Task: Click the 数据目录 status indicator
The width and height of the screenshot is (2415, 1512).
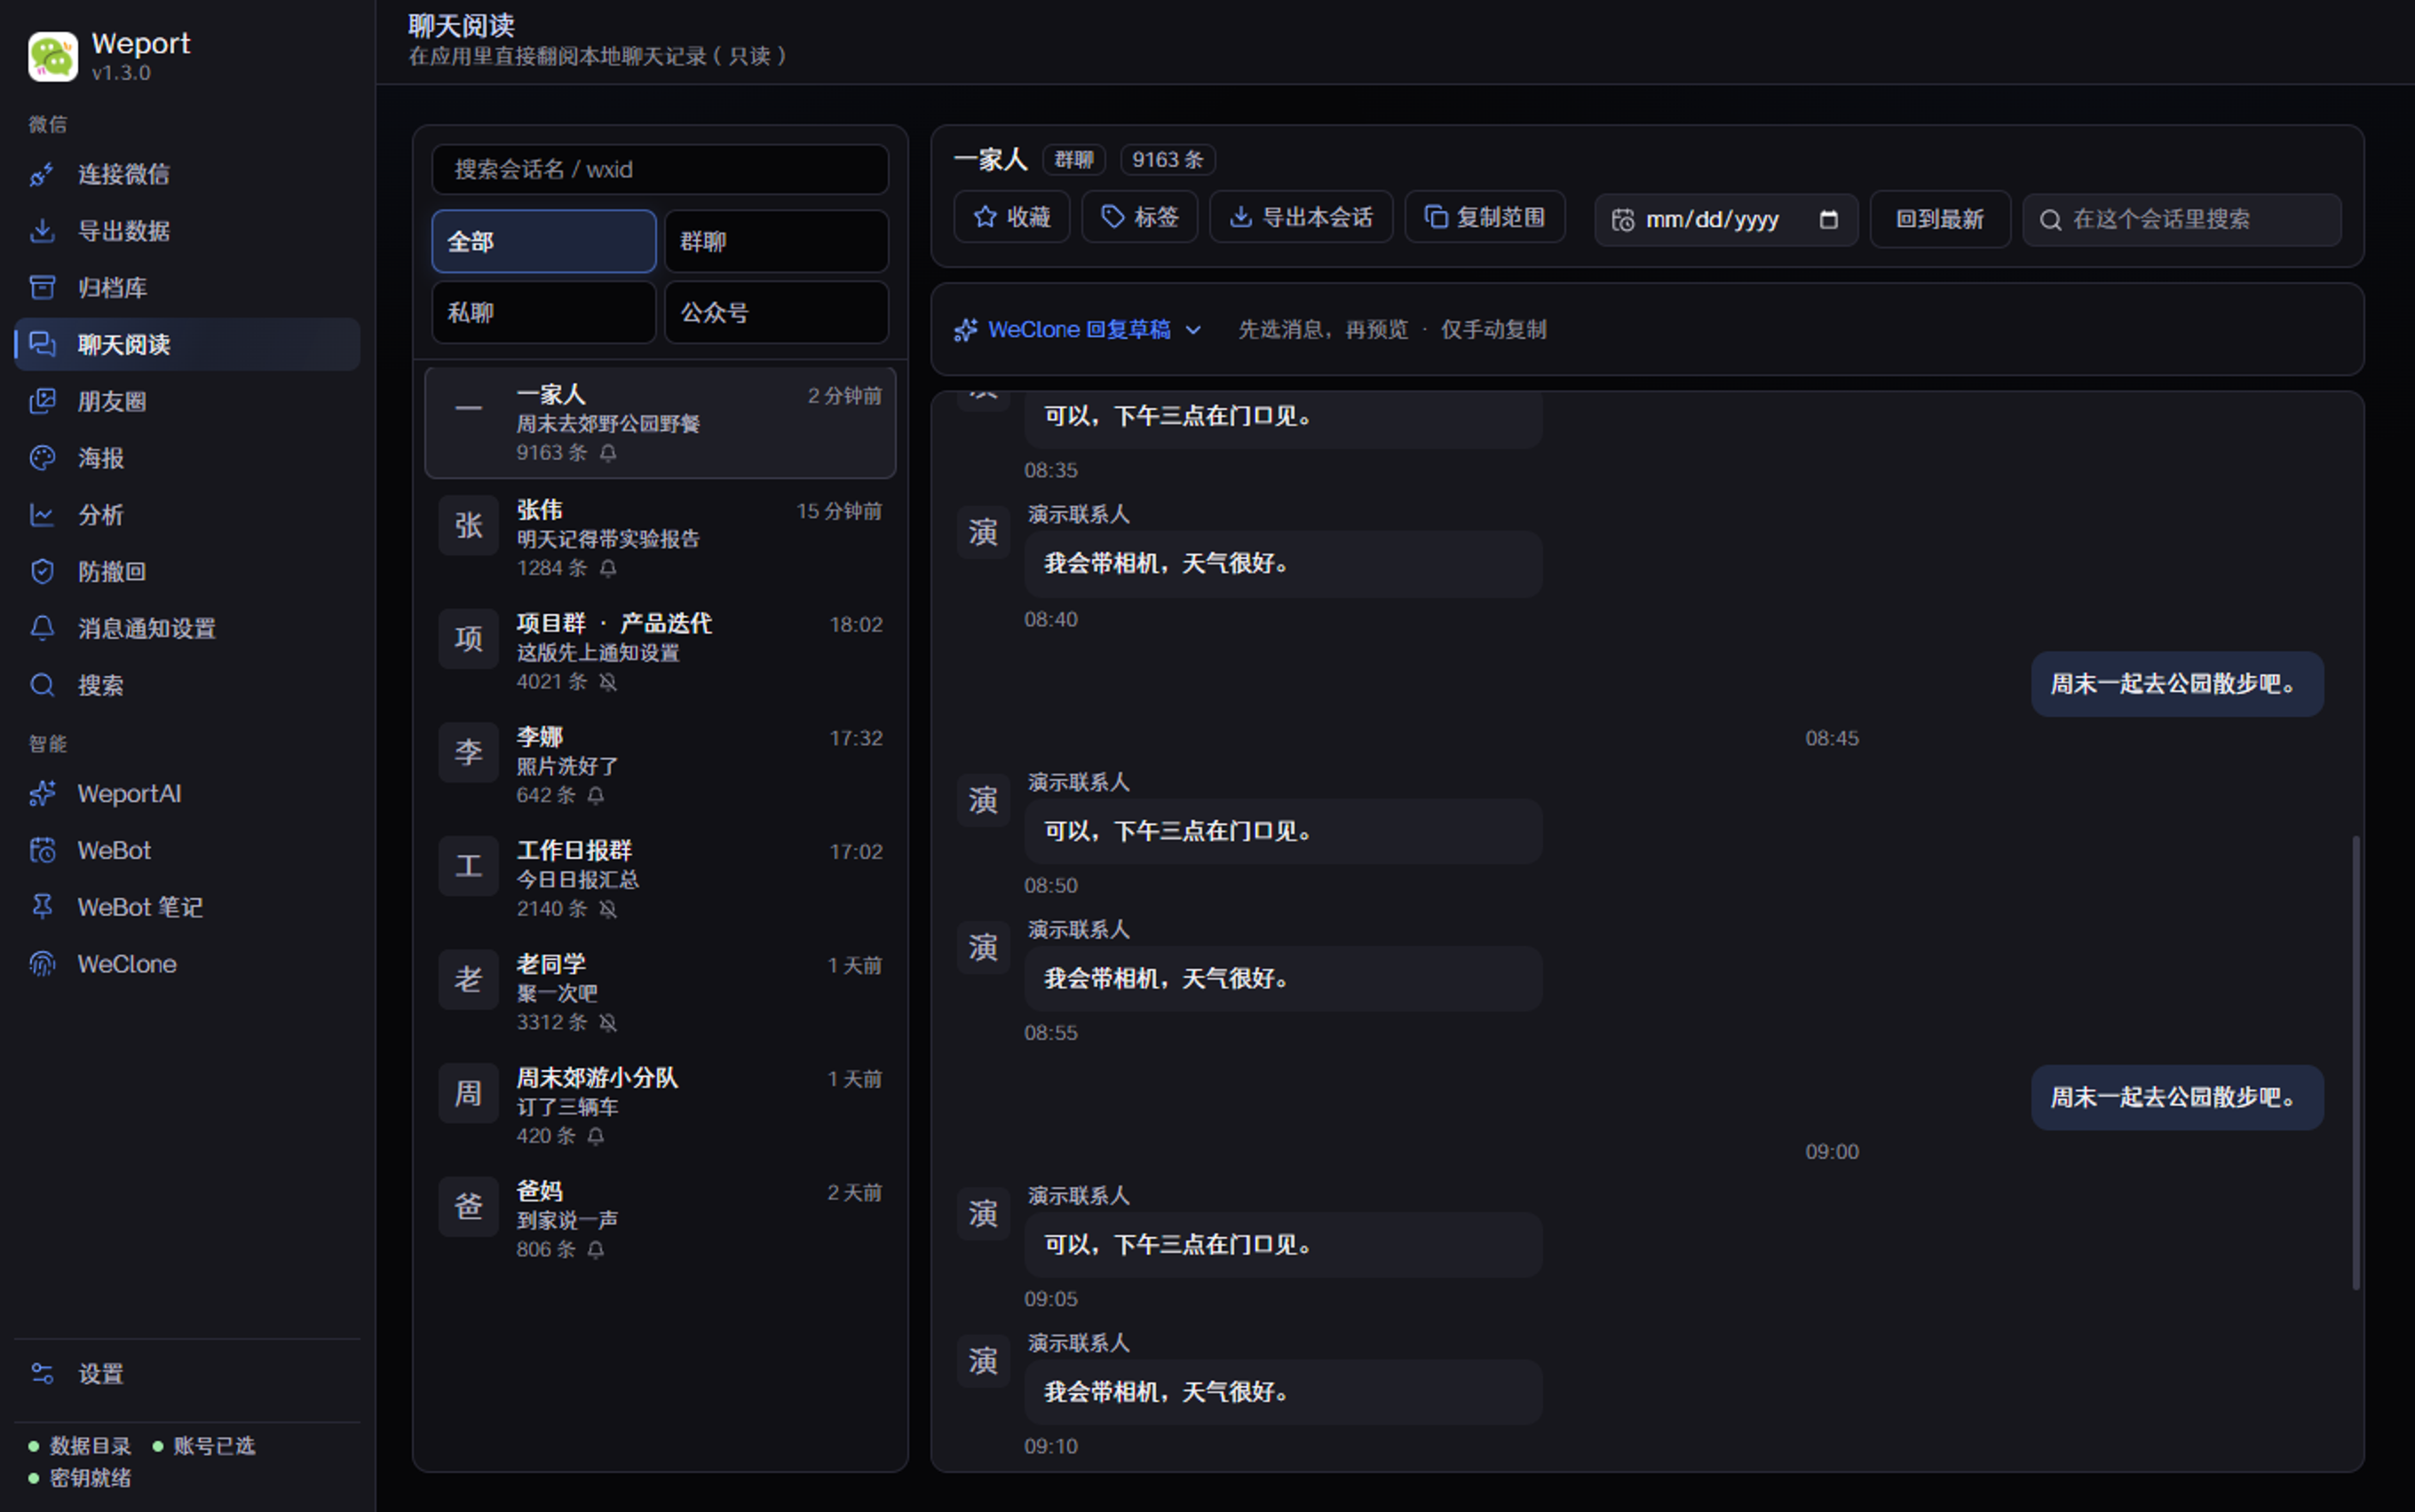Action: [80, 1446]
